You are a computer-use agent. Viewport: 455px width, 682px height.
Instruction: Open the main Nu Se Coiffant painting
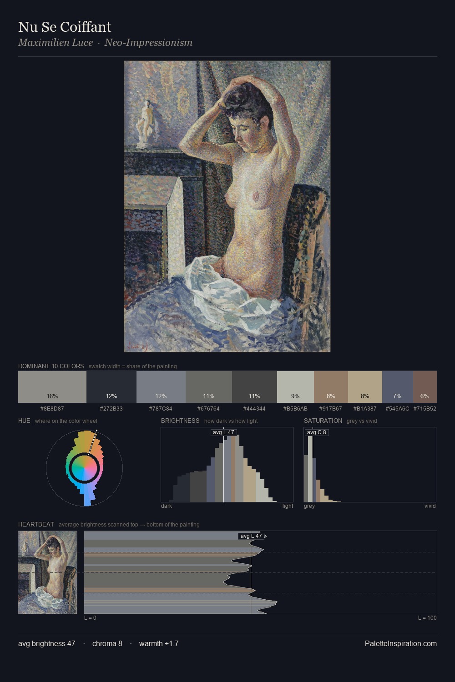[x=227, y=206]
